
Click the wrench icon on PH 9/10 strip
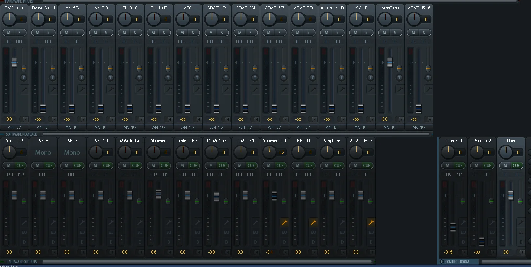[140, 89]
